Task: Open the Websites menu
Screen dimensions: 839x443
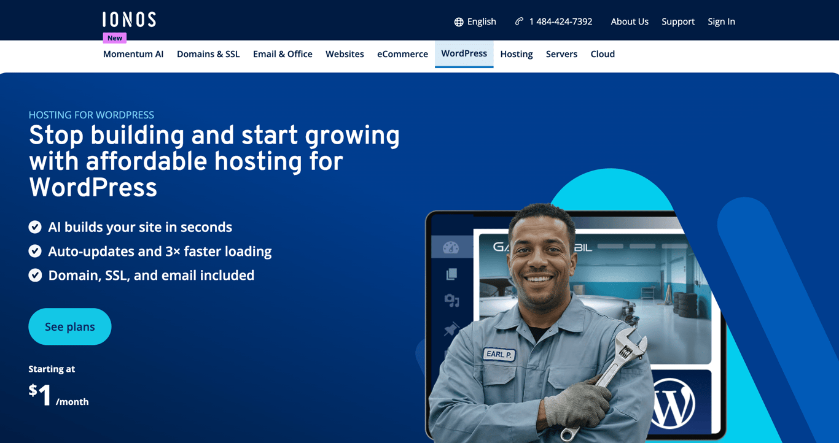Action: point(345,54)
